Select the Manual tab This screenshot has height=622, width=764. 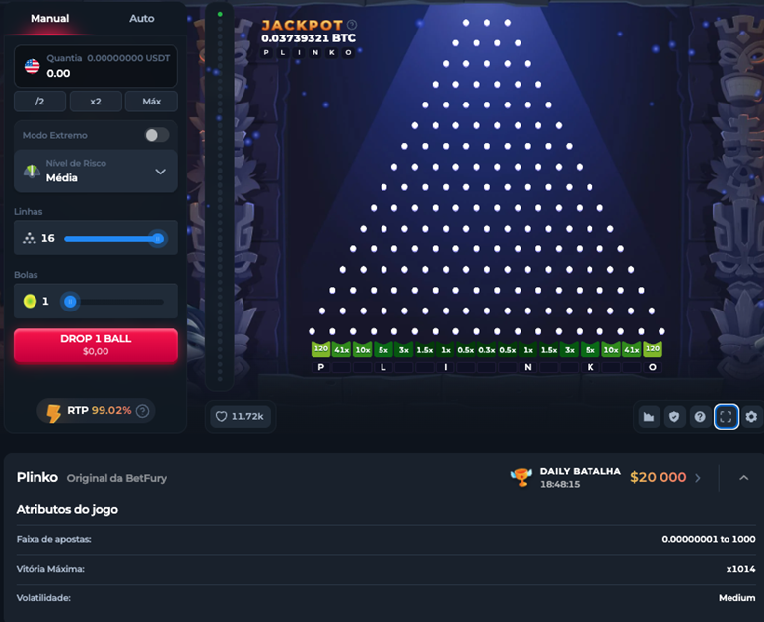[49, 18]
